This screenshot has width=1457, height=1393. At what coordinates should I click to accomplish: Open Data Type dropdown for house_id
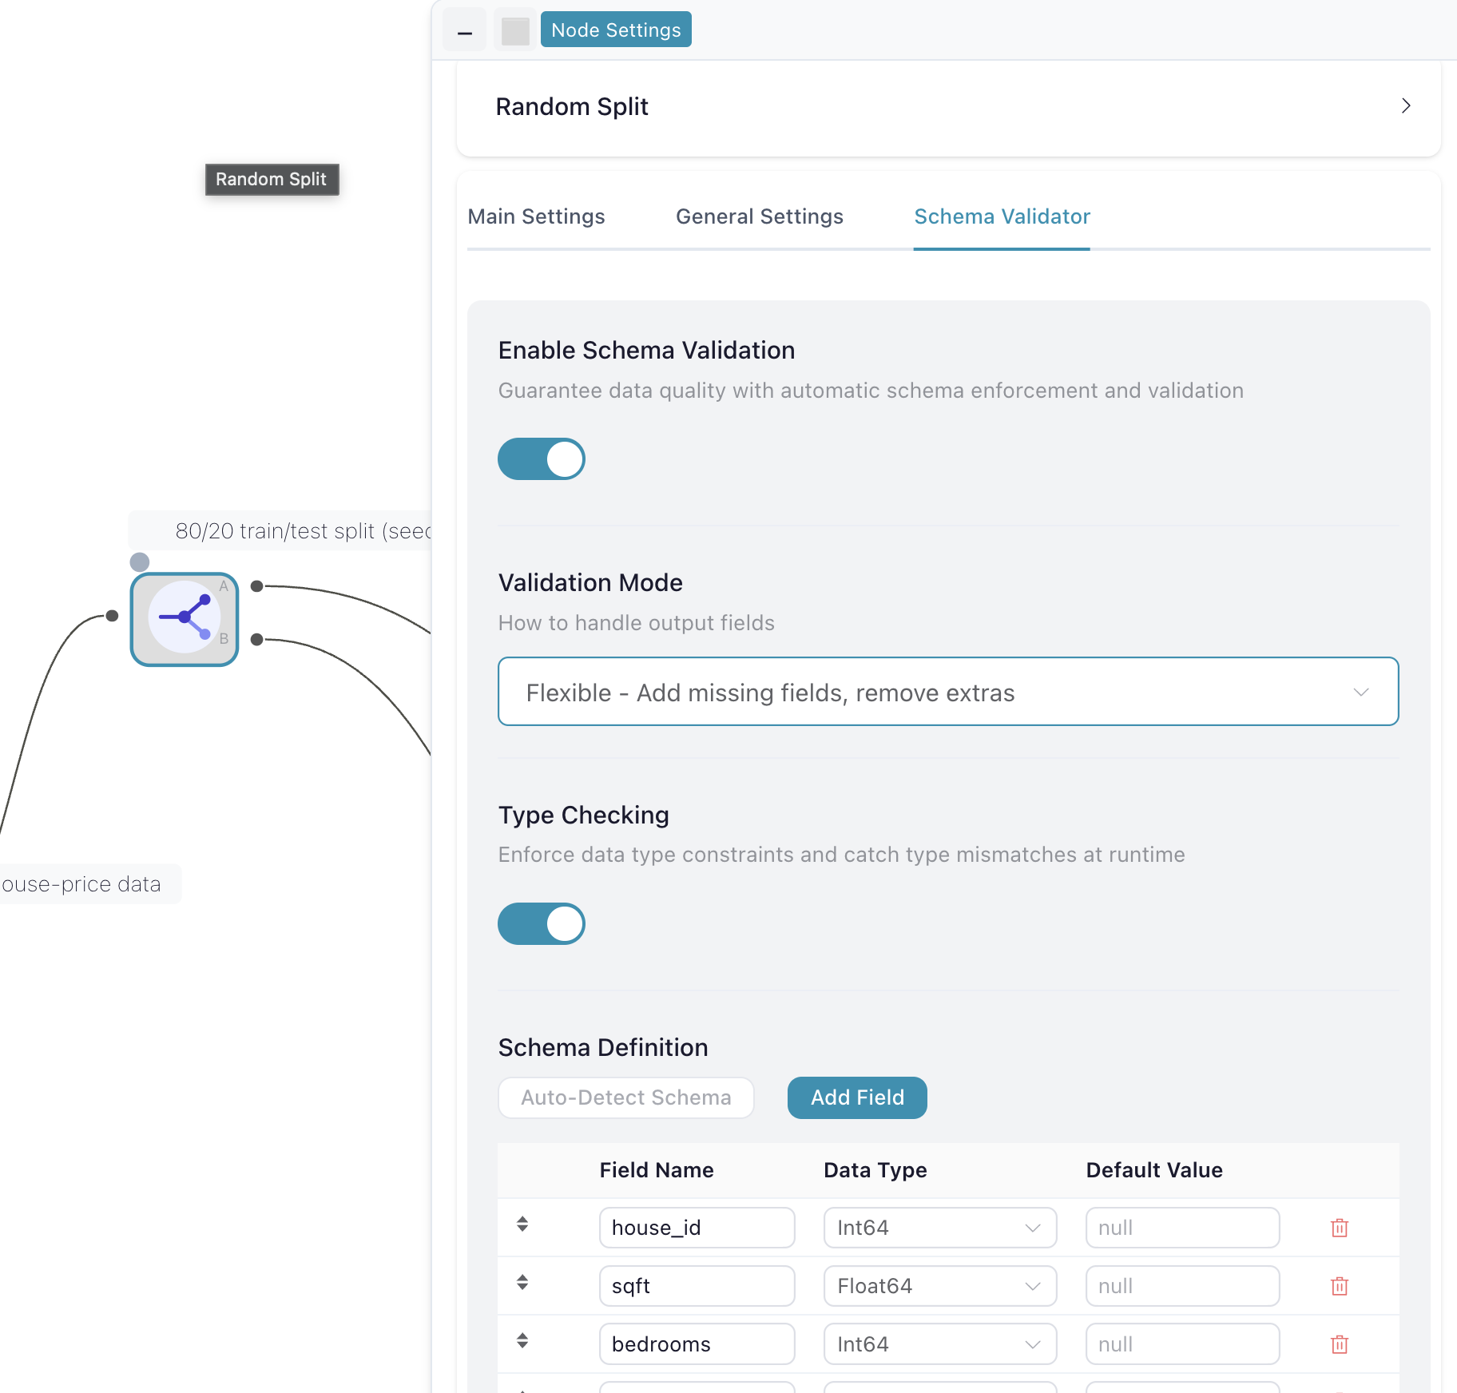coord(940,1228)
